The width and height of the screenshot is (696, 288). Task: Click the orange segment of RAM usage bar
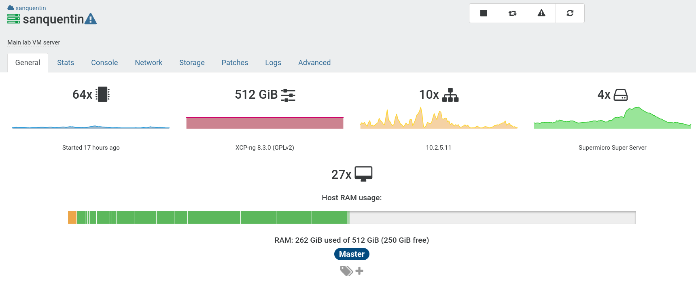[72, 217]
